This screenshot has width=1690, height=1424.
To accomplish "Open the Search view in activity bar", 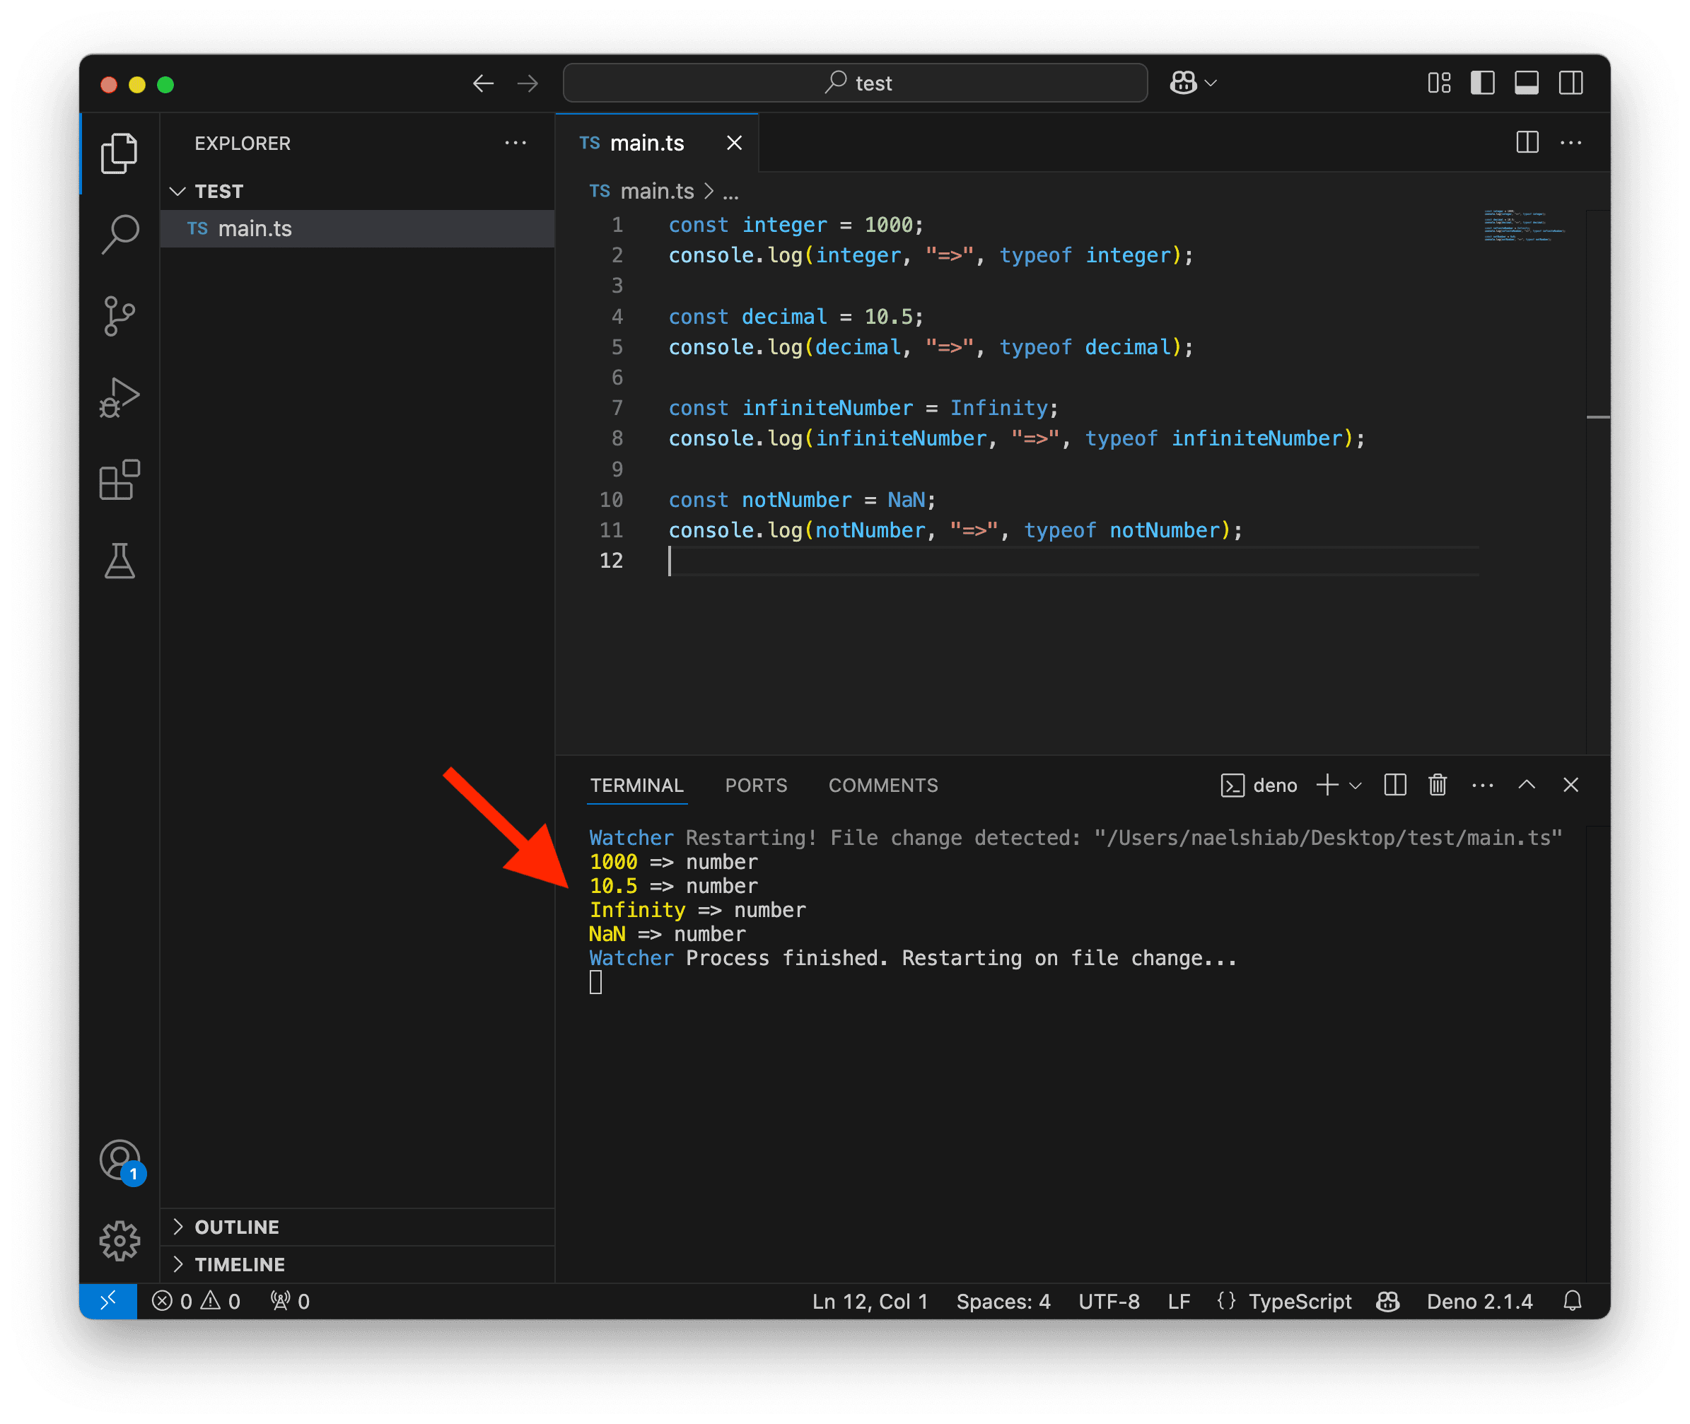I will (120, 234).
